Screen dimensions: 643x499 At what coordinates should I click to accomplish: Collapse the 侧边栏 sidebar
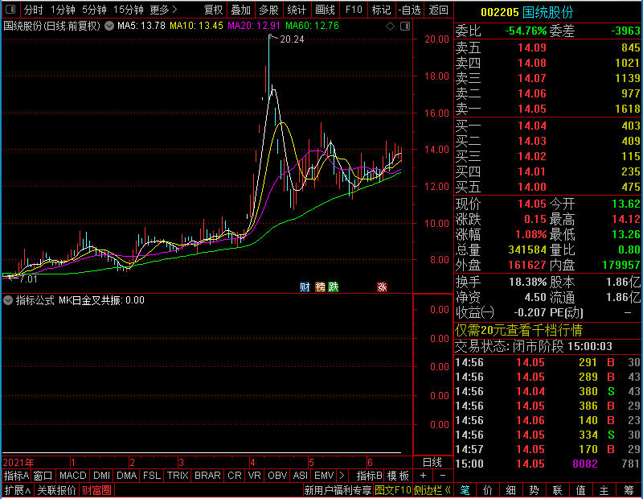click(x=432, y=490)
